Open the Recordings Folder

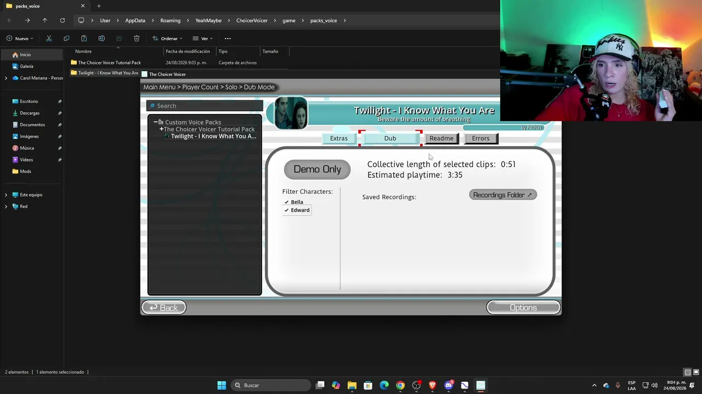[503, 195]
